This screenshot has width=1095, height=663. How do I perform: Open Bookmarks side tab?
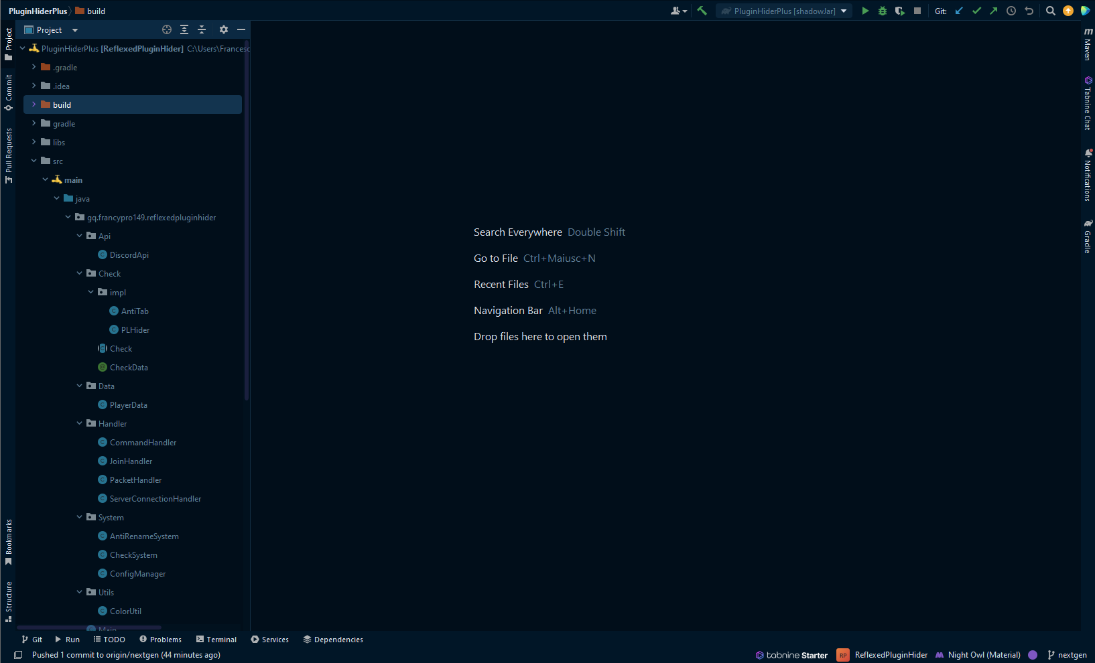click(x=9, y=542)
